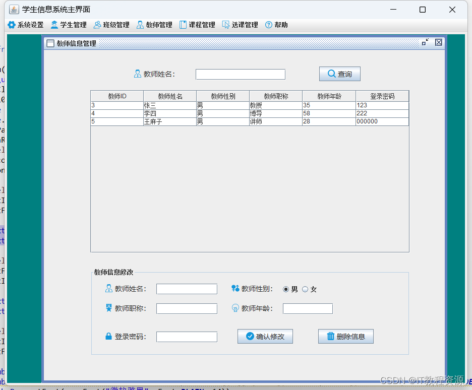Click the people icon beside 班级管理

click(97, 25)
